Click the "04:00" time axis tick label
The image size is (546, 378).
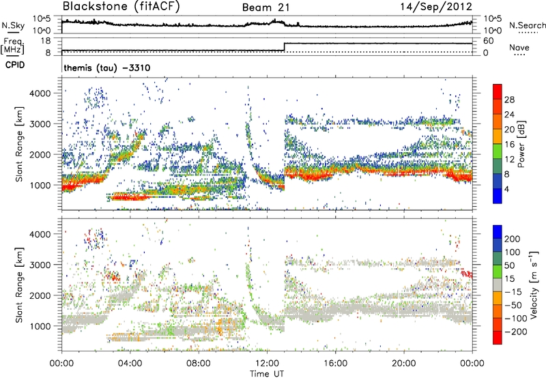coord(130,363)
